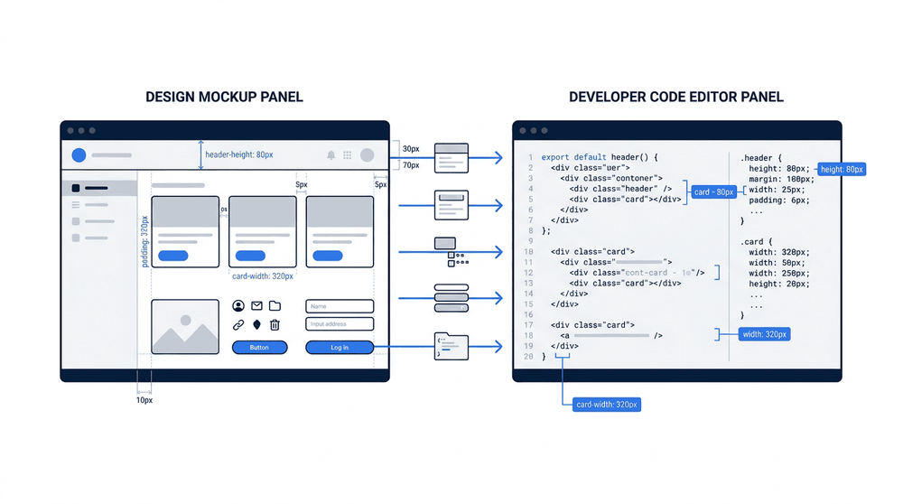Click the folder icon in the icon set

pyautogui.click(x=275, y=306)
